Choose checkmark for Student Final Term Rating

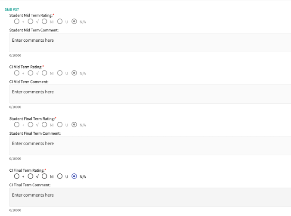30,124
